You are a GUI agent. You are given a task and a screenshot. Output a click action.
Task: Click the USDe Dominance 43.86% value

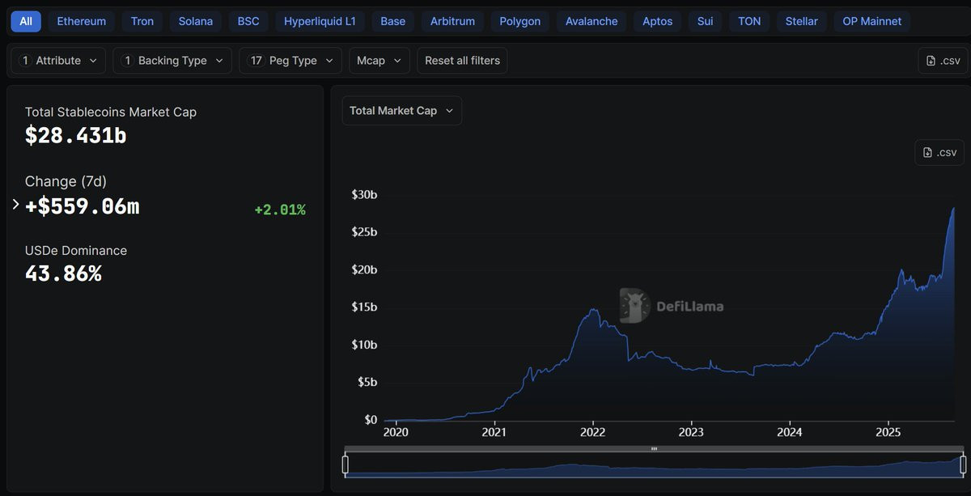click(x=63, y=273)
